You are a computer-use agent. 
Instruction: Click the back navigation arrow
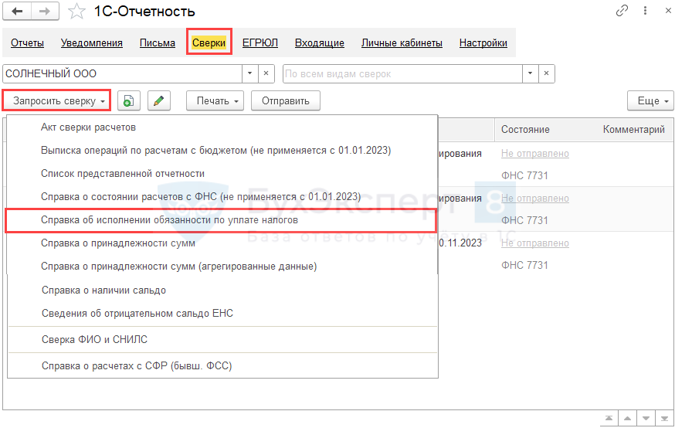click(18, 12)
